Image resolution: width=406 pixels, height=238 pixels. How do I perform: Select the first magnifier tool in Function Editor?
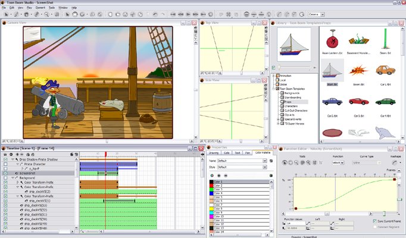click(x=296, y=162)
